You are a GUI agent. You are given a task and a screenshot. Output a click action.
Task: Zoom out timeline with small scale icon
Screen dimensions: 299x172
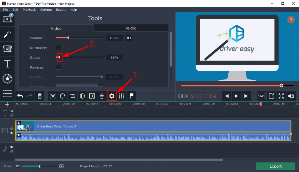coord(18,166)
